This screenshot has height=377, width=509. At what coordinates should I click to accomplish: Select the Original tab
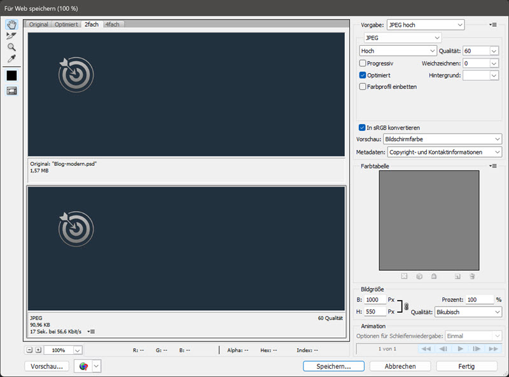(x=38, y=24)
